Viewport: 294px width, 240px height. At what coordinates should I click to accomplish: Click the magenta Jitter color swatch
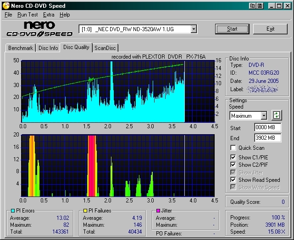[158, 211]
